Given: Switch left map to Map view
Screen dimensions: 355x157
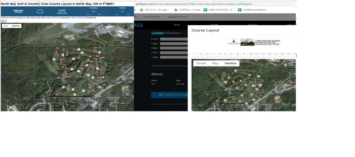Looking at the screenshot, I should 6,26.
